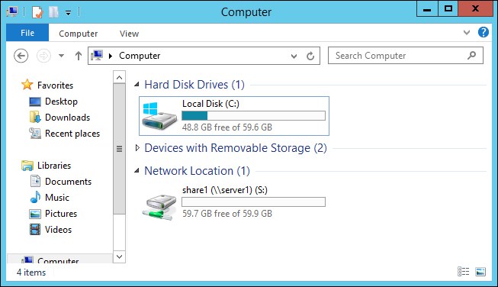The width and height of the screenshot is (498, 287).
Task: Expand Devices with Removable Storage group
Action: [137, 148]
